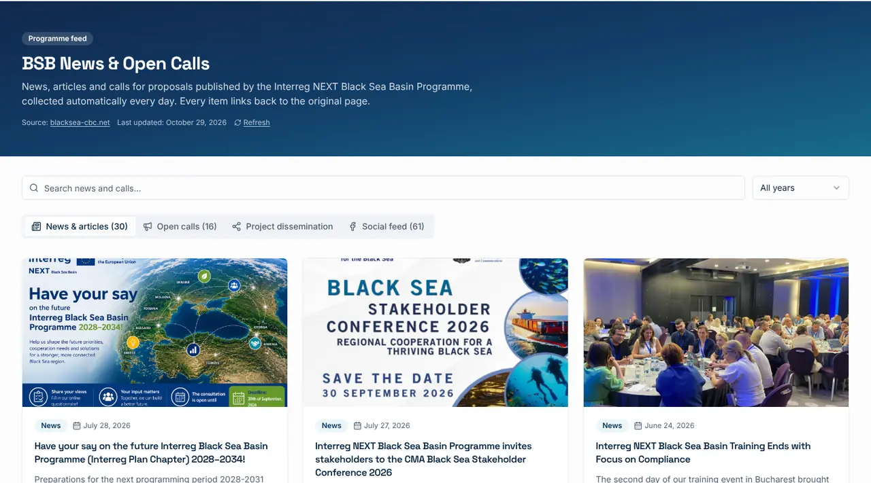Open the All years dropdown
Image resolution: width=871 pixels, height=483 pixels.
800,188
